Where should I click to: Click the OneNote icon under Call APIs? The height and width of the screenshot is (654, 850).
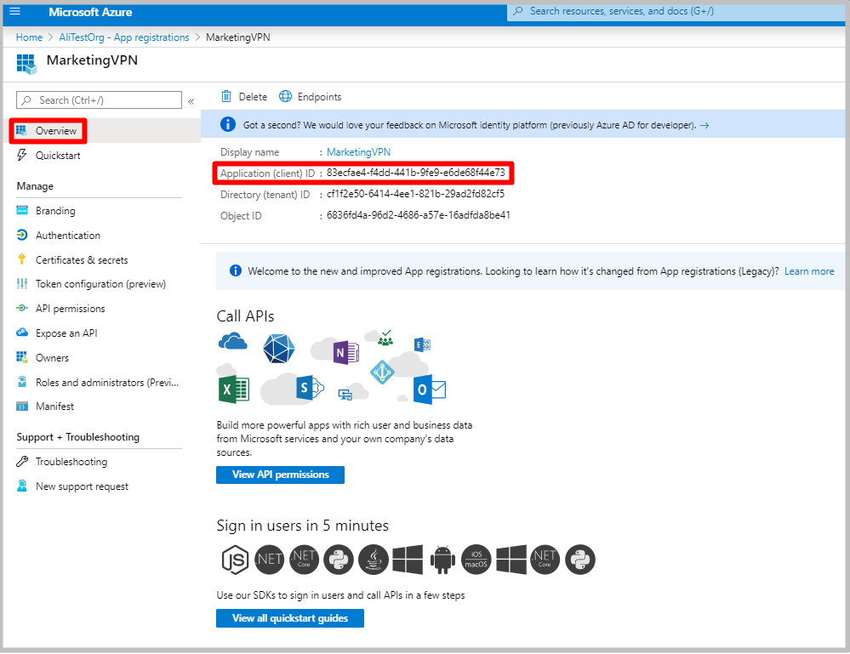(x=345, y=353)
